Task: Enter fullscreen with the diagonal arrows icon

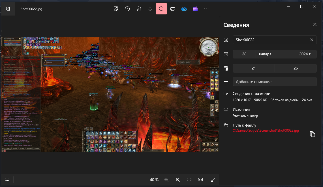Action: 213,180
